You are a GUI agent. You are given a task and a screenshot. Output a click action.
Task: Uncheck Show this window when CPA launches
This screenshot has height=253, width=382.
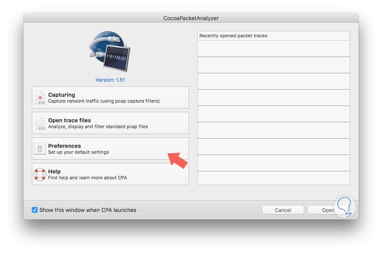[35, 210]
